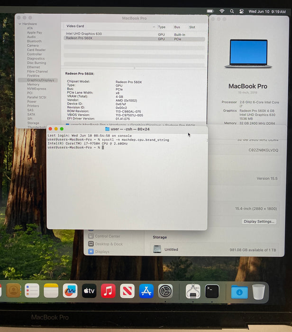Select Power in the Hardware sidebar
The image size is (292, 332).
pyautogui.click(x=32, y=101)
